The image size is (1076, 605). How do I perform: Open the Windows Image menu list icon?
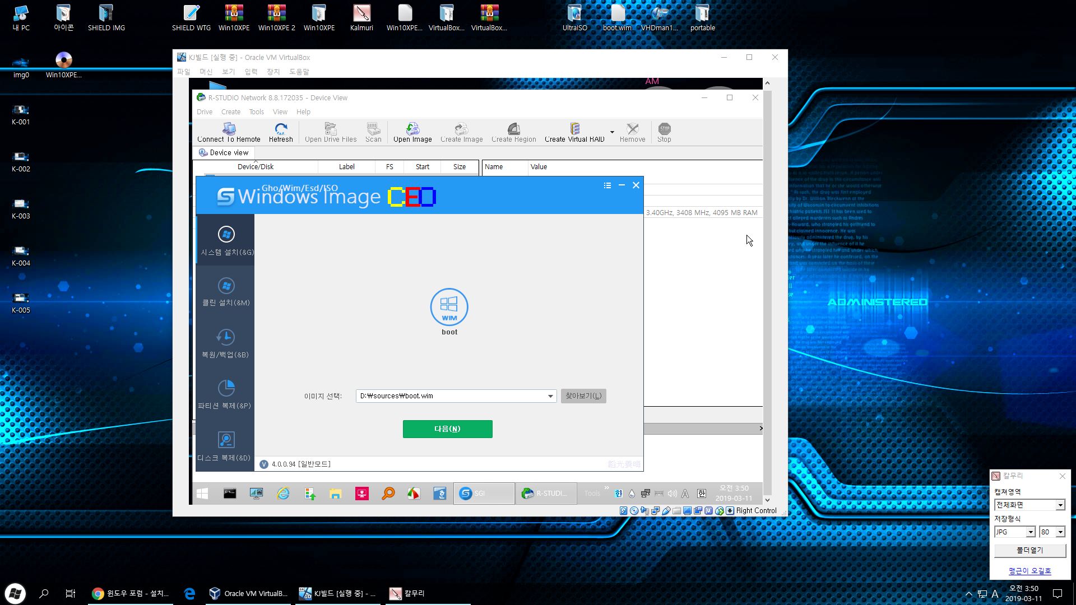pyautogui.click(x=607, y=185)
